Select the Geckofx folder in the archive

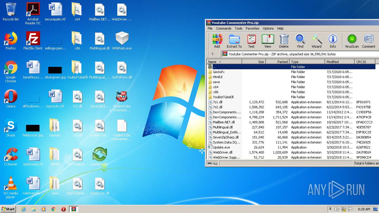[x=291, y=72]
